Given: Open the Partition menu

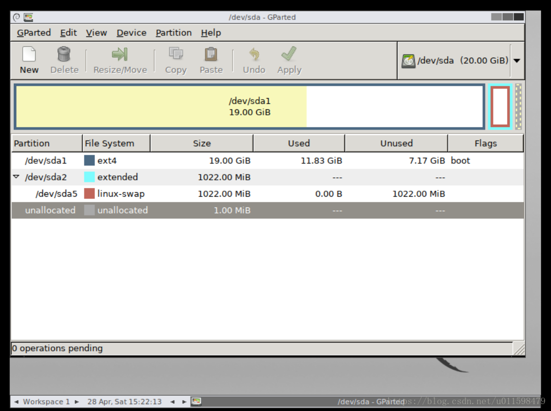Looking at the screenshot, I should [174, 33].
